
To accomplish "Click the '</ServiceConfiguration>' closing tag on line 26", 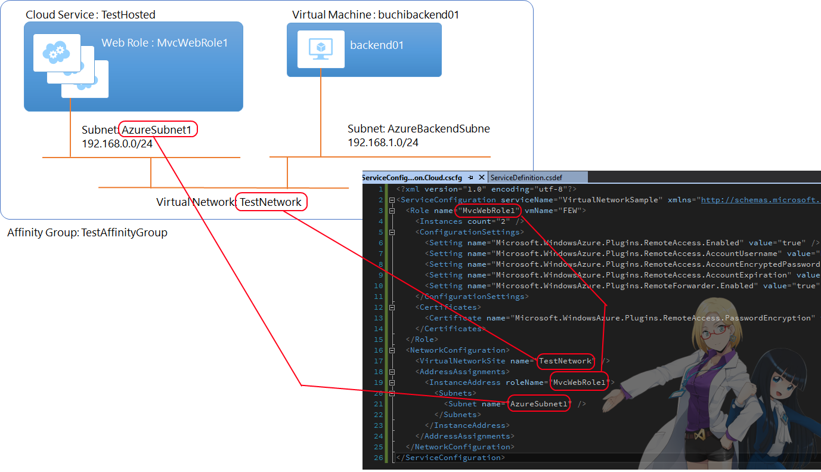I will [450, 458].
